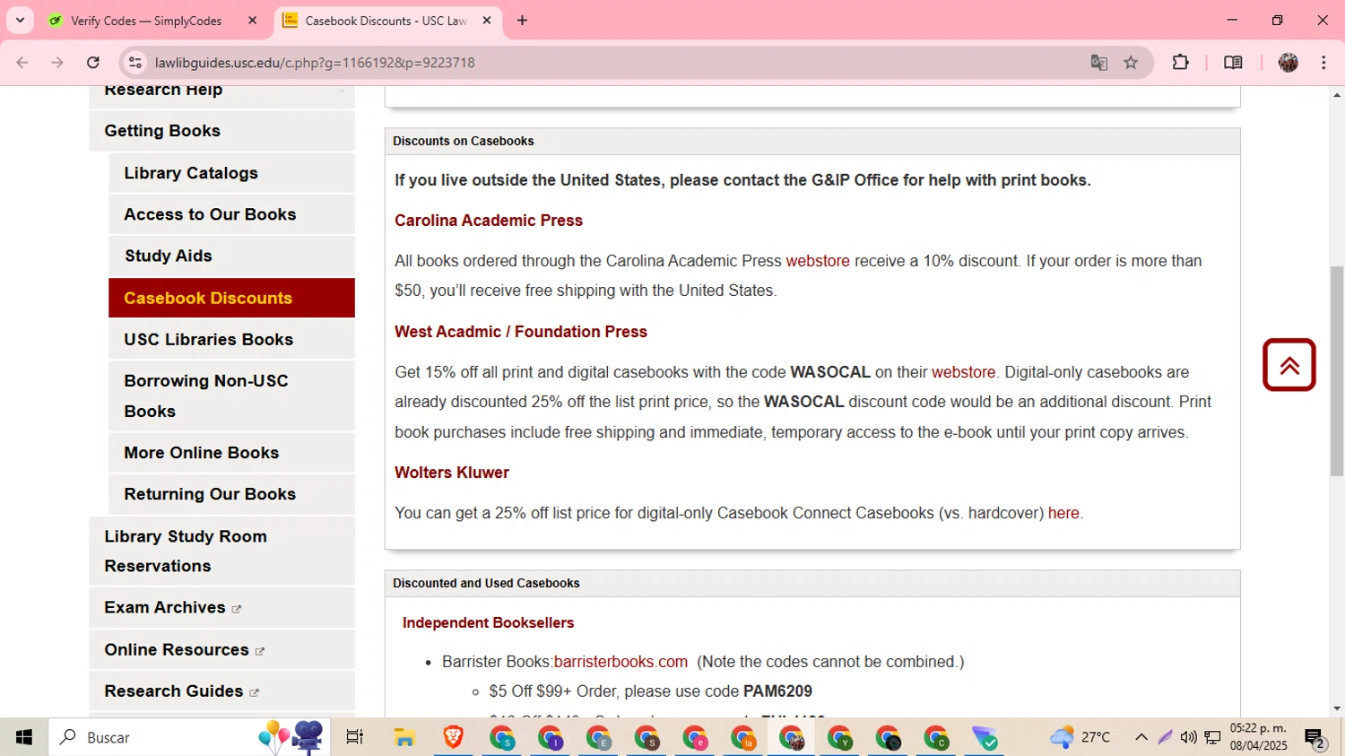Viewport: 1345px width, 756px height.
Task: Open File Explorer from taskbar
Action: tap(404, 737)
